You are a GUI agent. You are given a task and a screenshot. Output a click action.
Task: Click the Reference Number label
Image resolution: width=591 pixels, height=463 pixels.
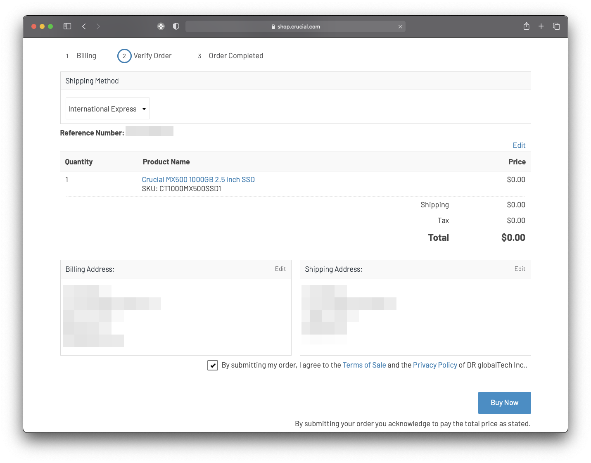(x=92, y=133)
